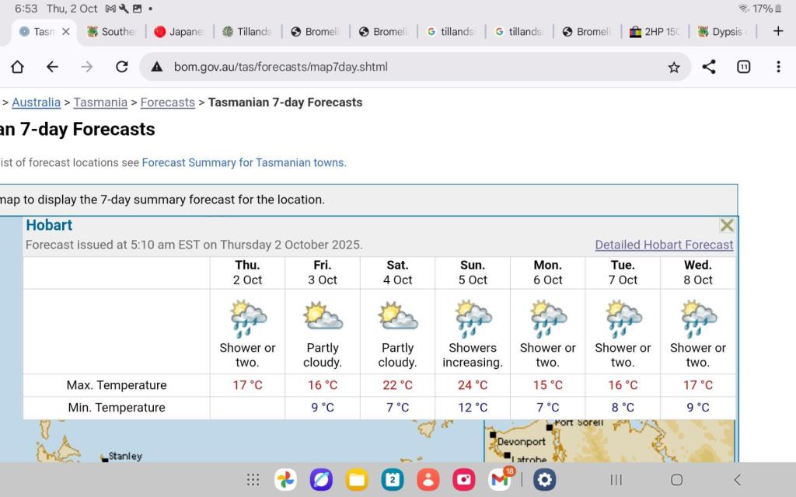Open a new tab with the plus button
The image size is (796, 497).
tap(777, 31)
